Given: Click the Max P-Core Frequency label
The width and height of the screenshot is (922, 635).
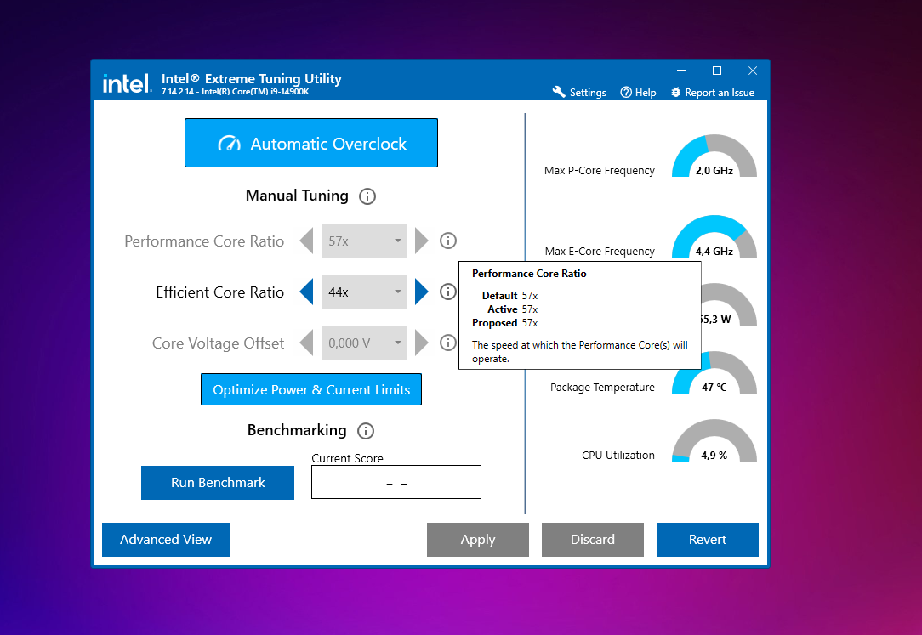Looking at the screenshot, I should pos(599,170).
